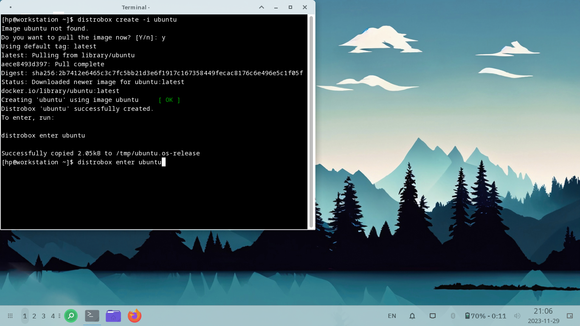Click 'latest: Pulling from library/ubuntu' line
The image size is (580, 326).
pos(68,55)
